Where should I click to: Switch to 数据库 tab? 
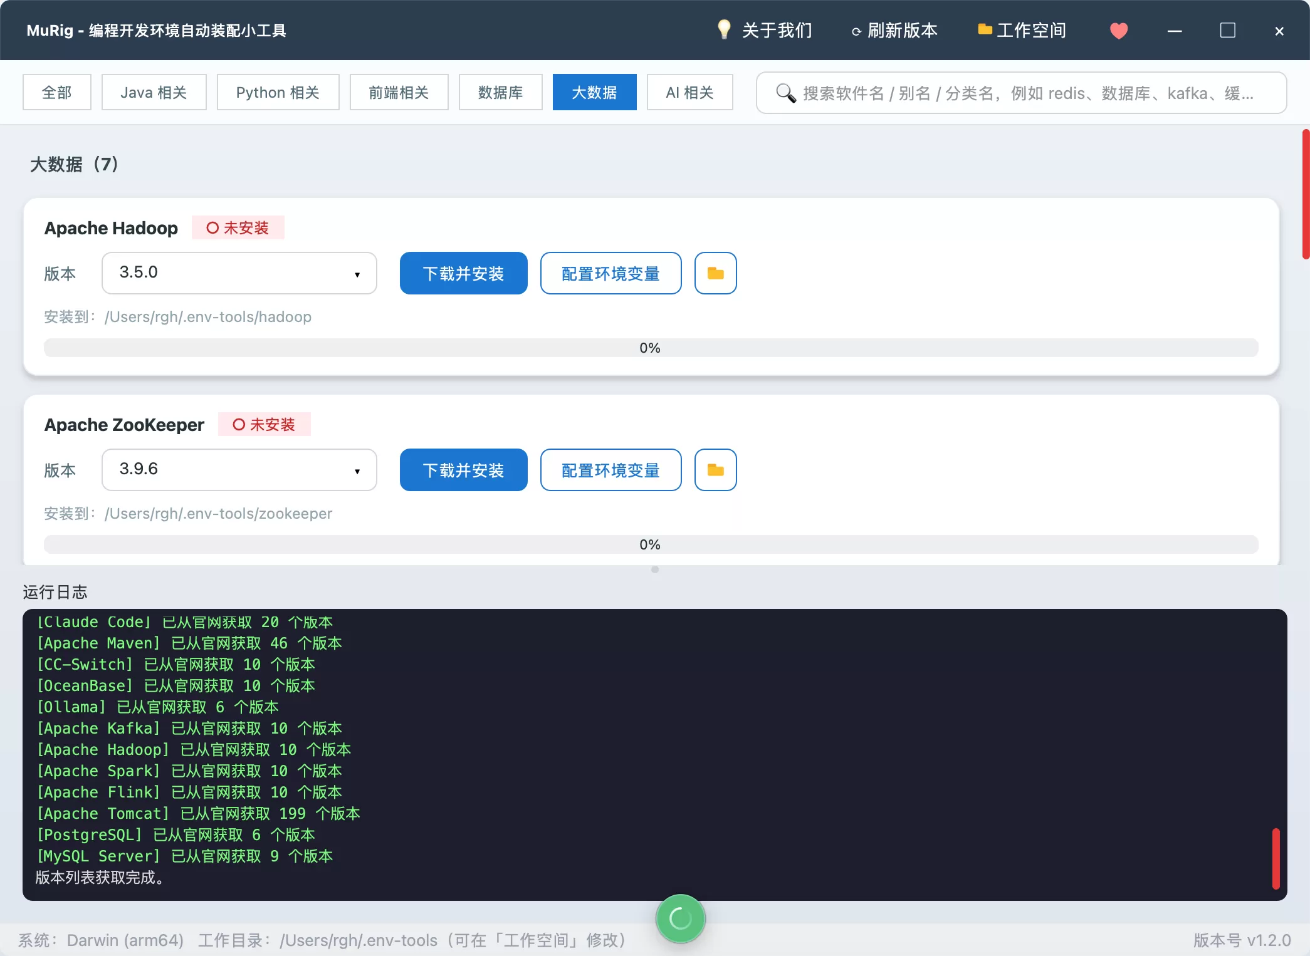500,92
